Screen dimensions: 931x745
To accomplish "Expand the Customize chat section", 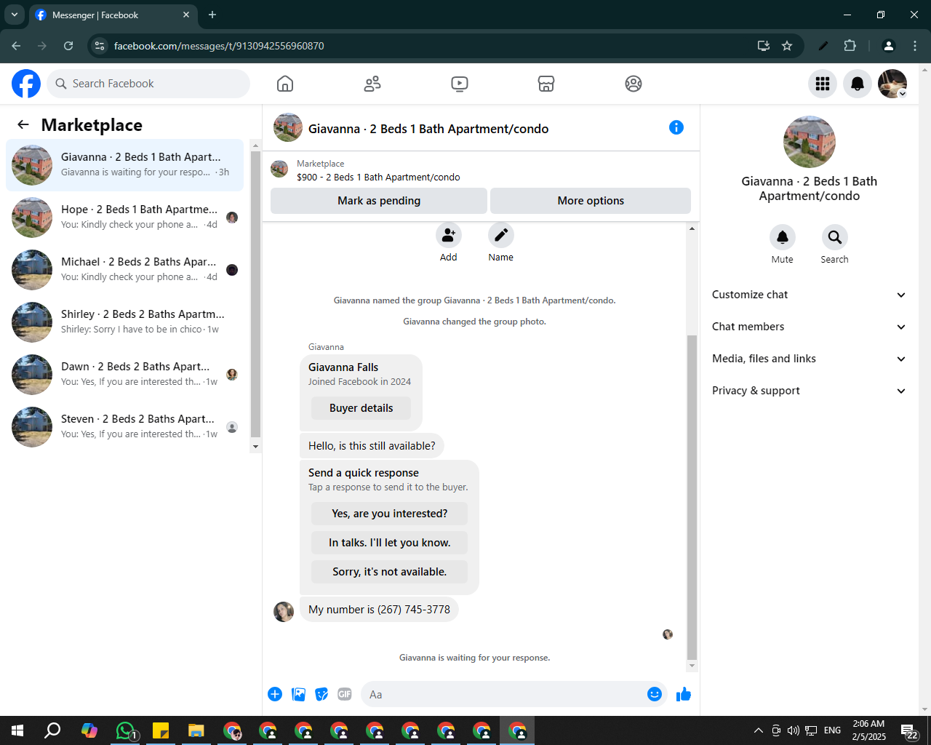I will (x=810, y=295).
